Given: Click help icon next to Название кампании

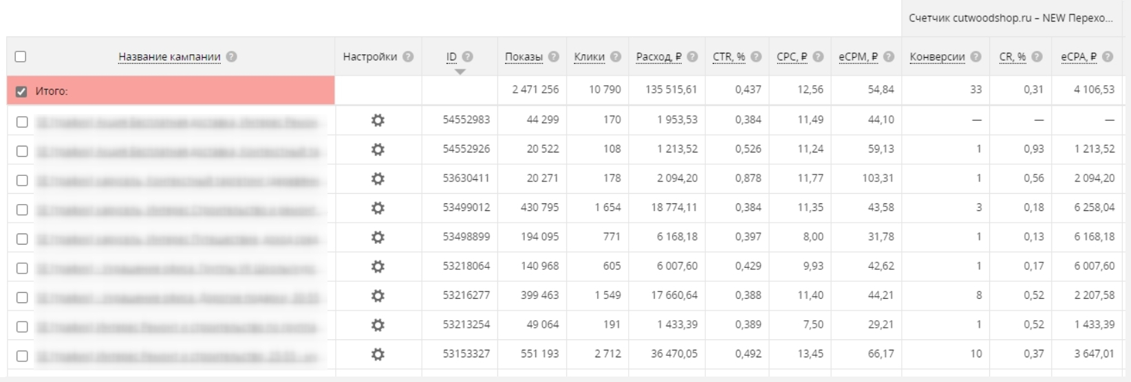Looking at the screenshot, I should 232,57.
